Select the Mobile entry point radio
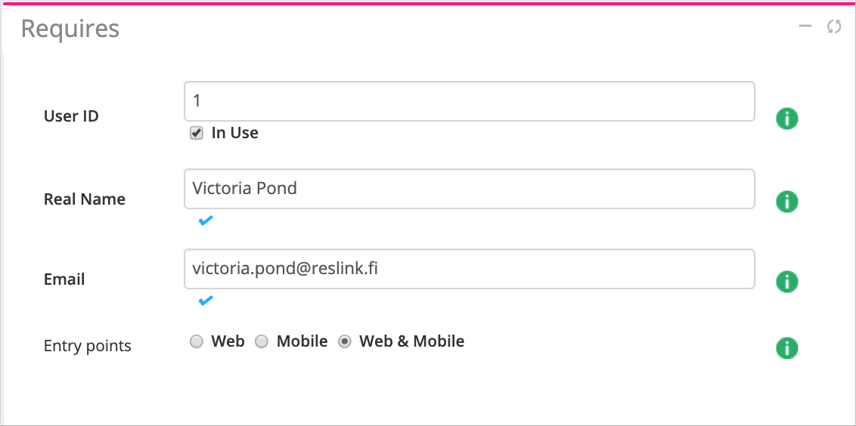856x426 pixels. click(262, 342)
